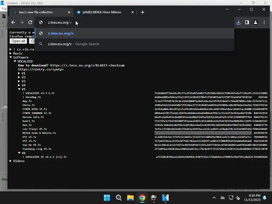Viewport: 272px width, 204px height.
Task: Select the z.tess.eu.org/v URL suggestion
Action: (x=134, y=33)
